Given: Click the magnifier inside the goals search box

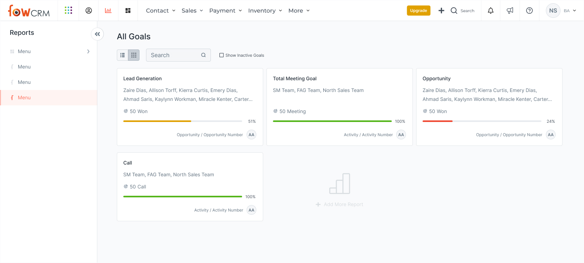Looking at the screenshot, I should pyautogui.click(x=204, y=55).
